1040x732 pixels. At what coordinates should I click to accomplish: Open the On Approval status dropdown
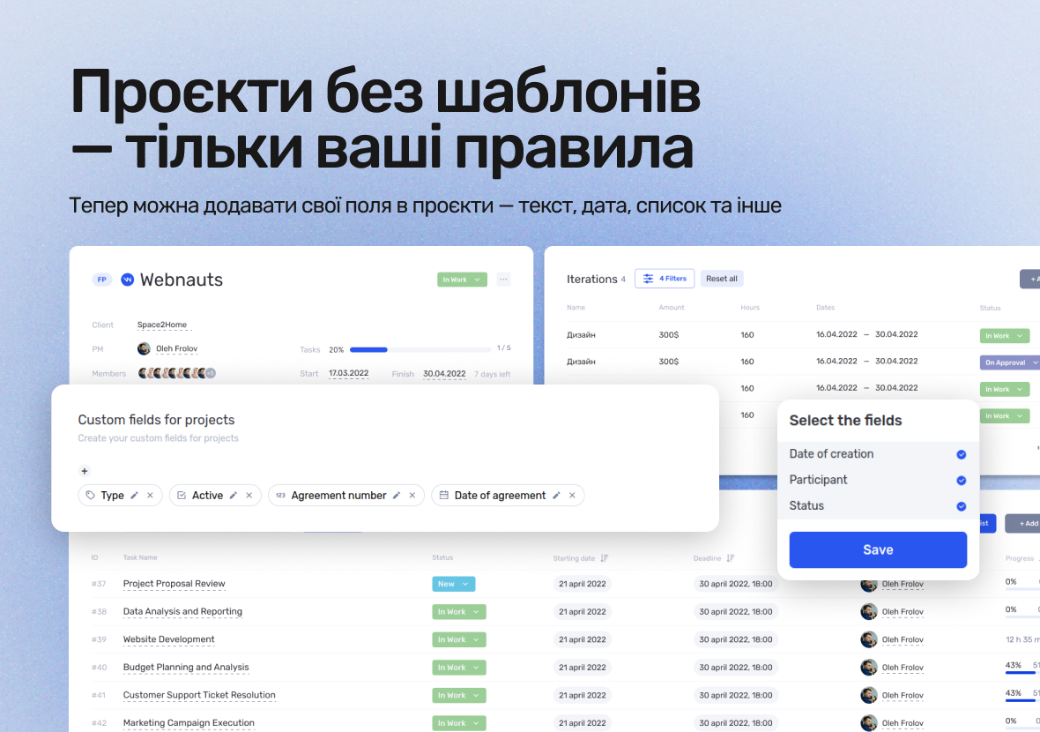(x=1010, y=362)
